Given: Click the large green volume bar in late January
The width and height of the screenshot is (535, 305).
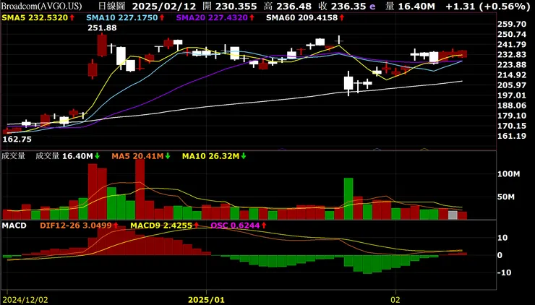Looking at the screenshot, I should [x=348, y=199].
